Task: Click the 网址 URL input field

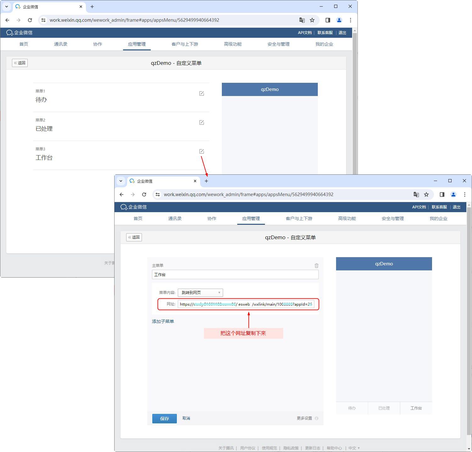Action: [246, 304]
